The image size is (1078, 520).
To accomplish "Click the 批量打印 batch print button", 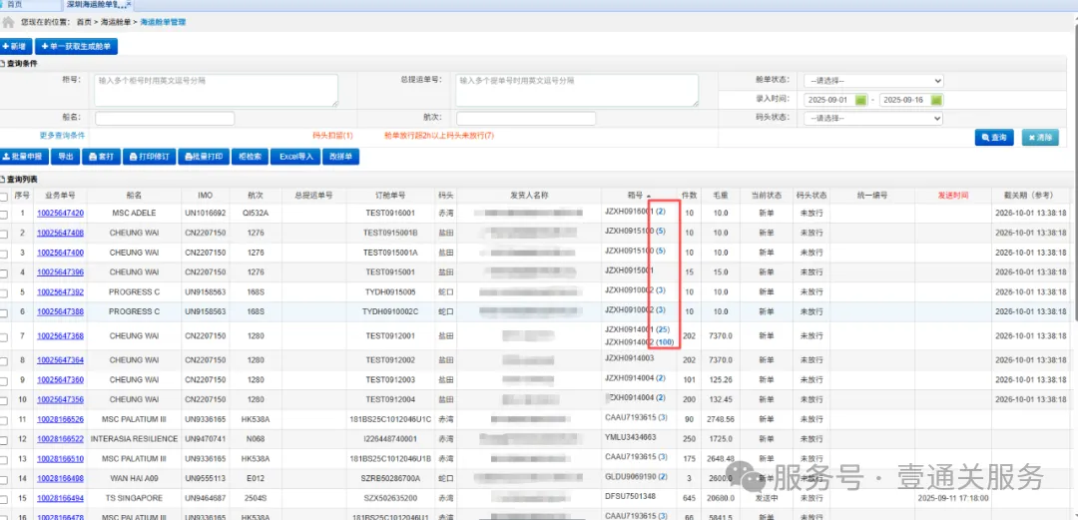I will click(203, 157).
